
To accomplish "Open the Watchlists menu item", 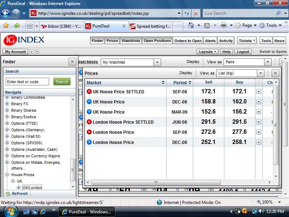I will pyautogui.click(x=131, y=41).
